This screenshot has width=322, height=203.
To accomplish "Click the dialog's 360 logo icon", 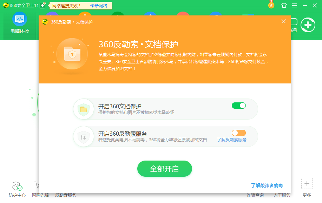I will tap(45, 22).
